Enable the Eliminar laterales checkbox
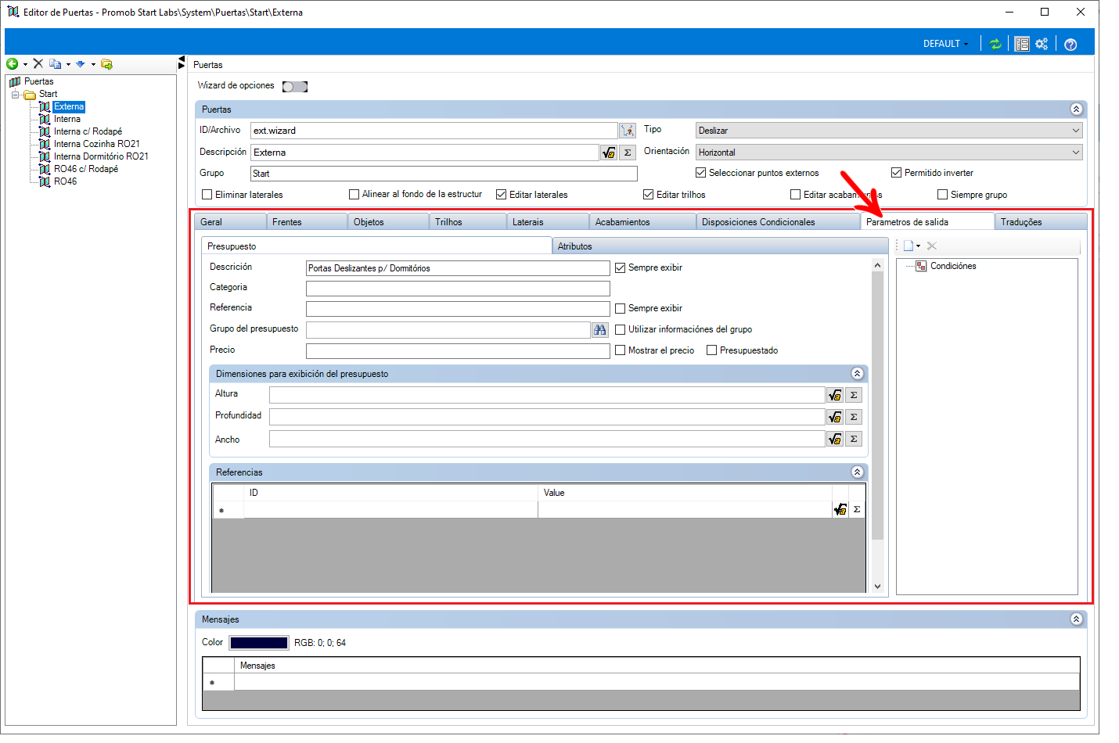 207,195
